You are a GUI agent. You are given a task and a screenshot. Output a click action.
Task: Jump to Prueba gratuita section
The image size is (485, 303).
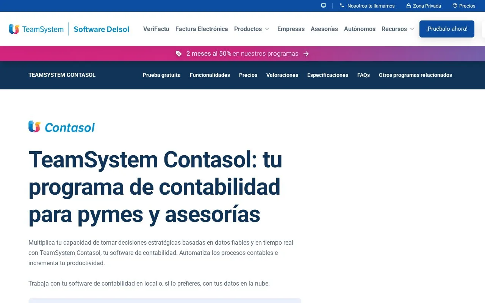tap(162, 75)
